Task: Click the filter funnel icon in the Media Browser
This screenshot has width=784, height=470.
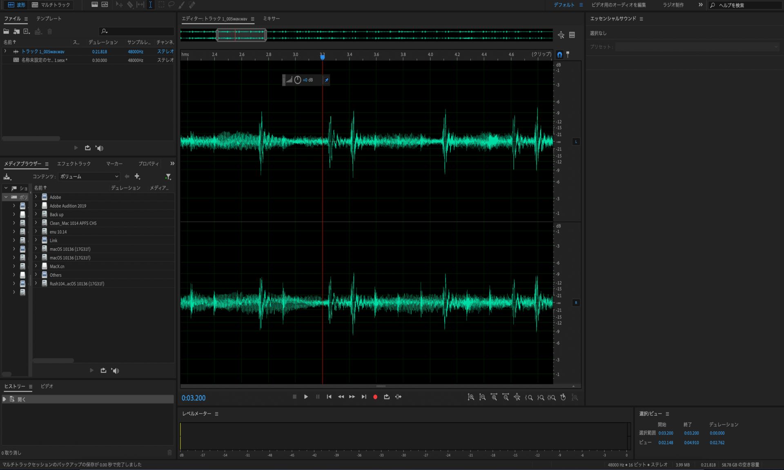Action: coord(168,177)
